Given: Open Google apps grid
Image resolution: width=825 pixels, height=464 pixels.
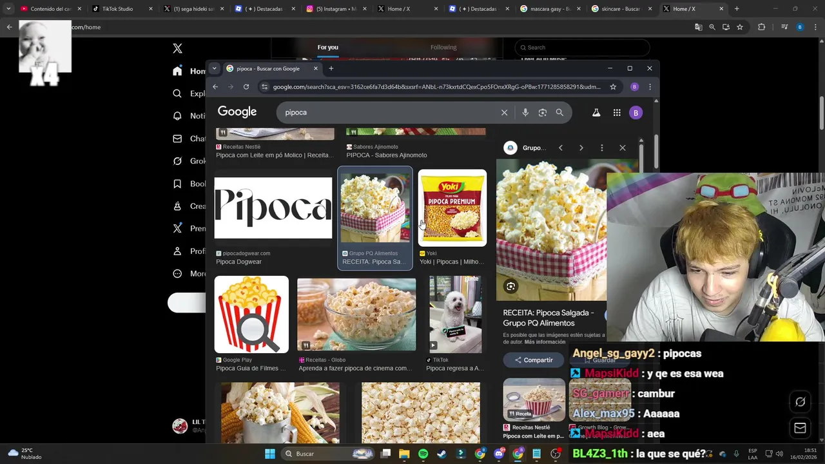Looking at the screenshot, I should 617,113.
